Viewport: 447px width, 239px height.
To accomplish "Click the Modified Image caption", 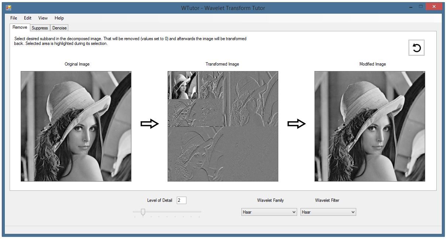I will pyautogui.click(x=373, y=64).
